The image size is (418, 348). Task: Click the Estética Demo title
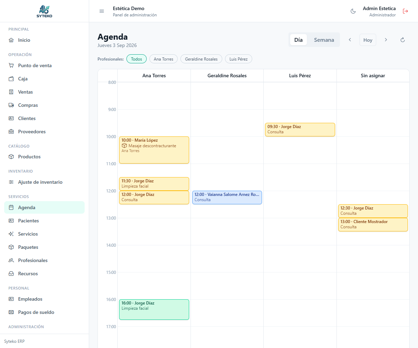pyautogui.click(x=129, y=8)
